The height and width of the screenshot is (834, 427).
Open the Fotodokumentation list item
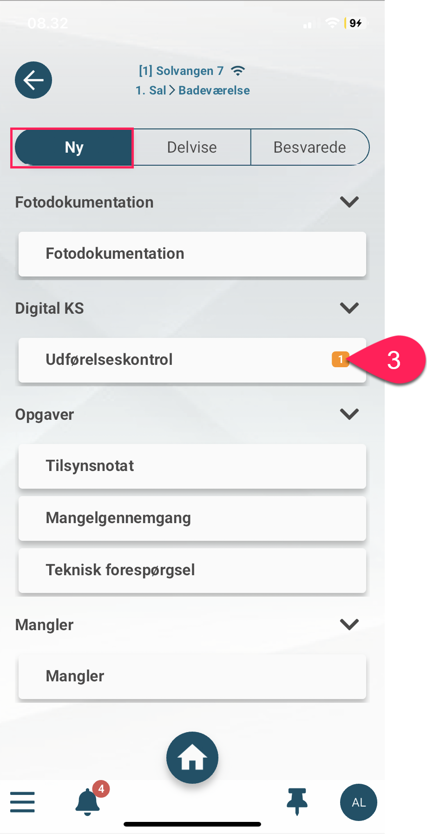(192, 254)
